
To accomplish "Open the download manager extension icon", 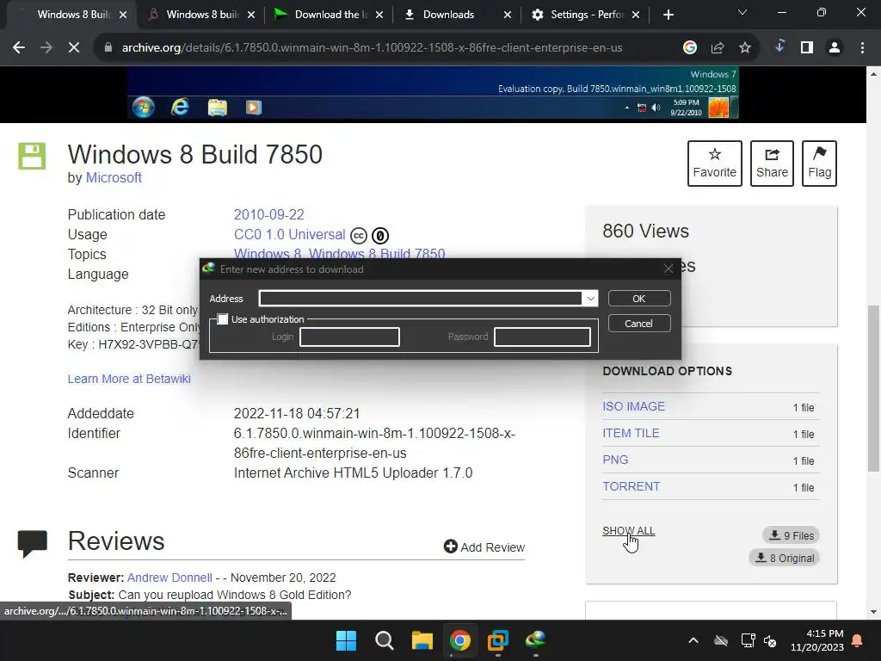I will coord(779,47).
